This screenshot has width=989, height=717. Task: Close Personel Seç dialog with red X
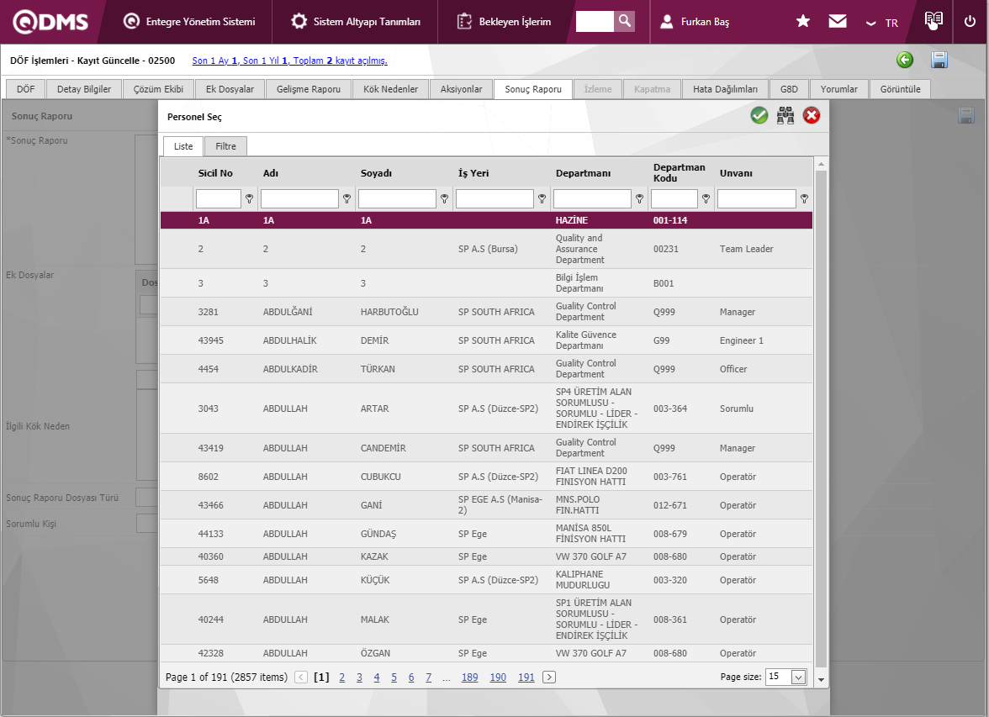point(812,116)
